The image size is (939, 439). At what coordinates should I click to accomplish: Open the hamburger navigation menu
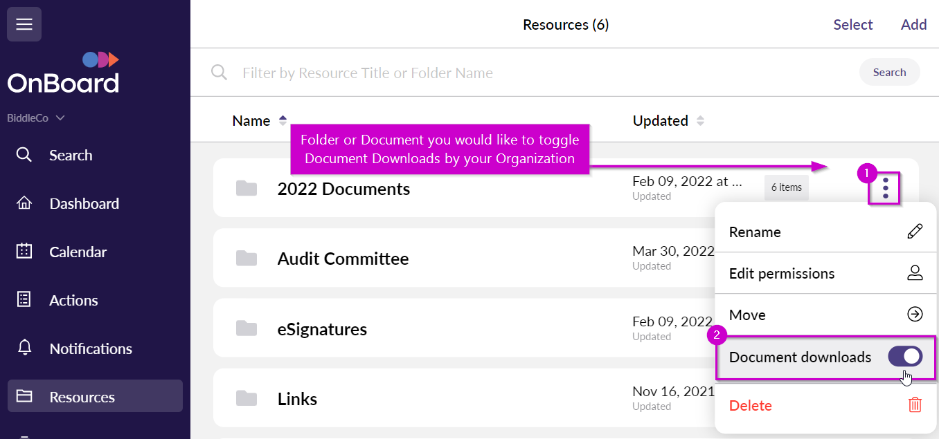pyautogui.click(x=24, y=24)
